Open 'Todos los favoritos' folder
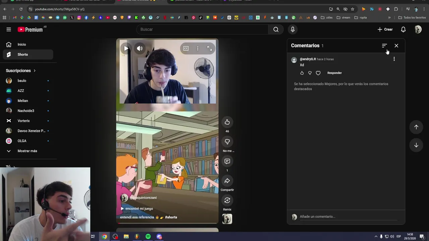 (x=412, y=17)
